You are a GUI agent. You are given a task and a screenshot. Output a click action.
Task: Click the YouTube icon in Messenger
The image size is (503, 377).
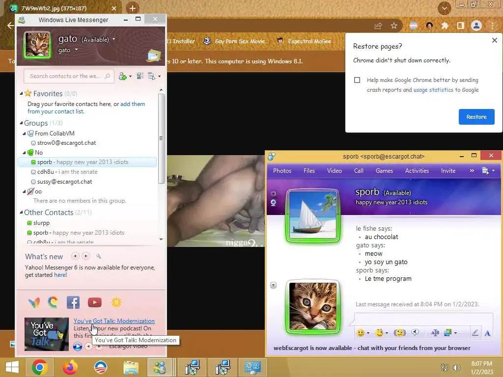pyautogui.click(x=95, y=302)
